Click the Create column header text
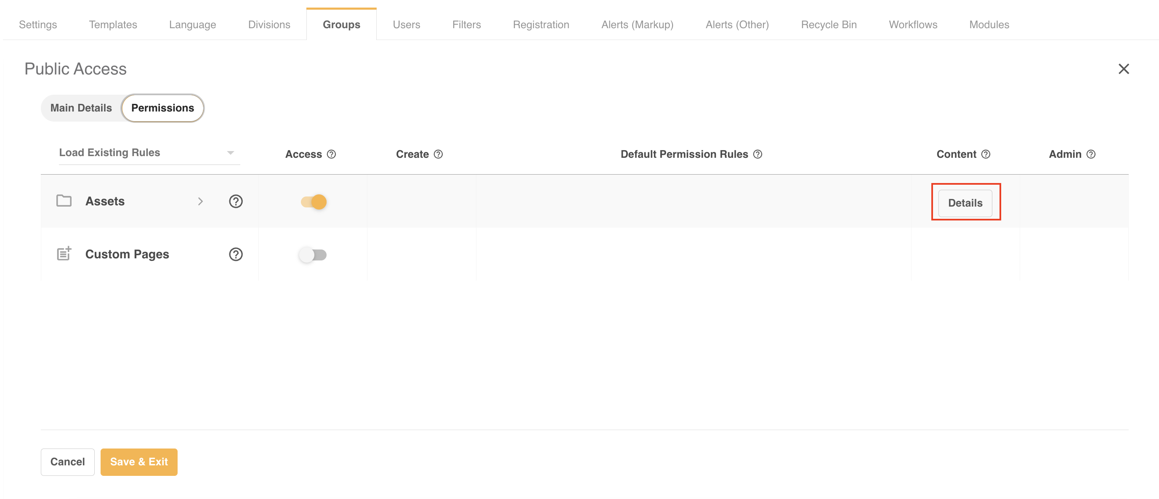Image resolution: width=1159 pixels, height=499 pixels. [412, 154]
